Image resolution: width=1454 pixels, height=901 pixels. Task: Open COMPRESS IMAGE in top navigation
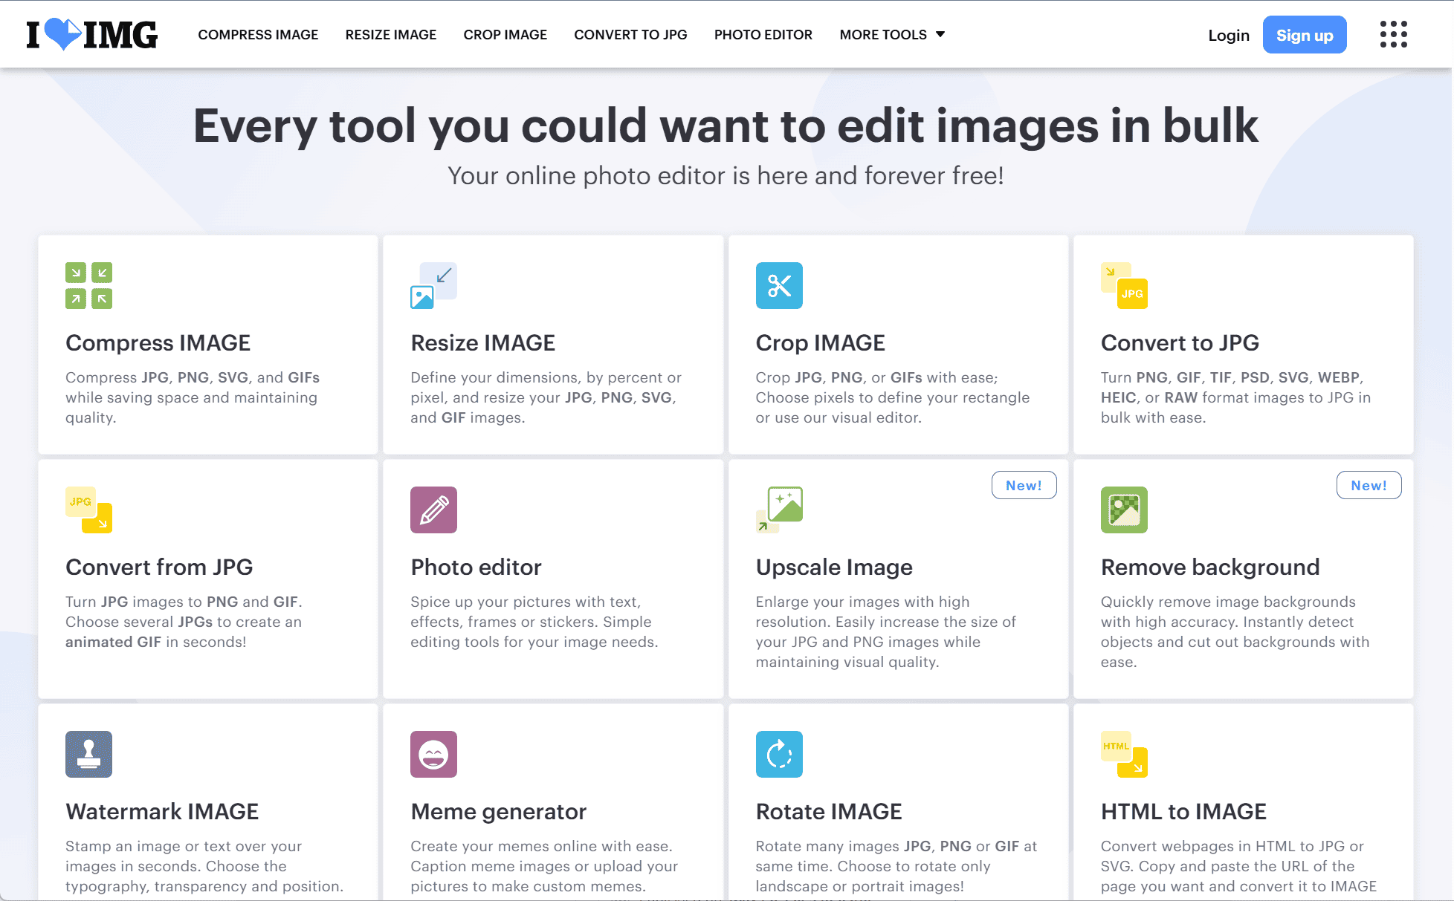pos(258,35)
